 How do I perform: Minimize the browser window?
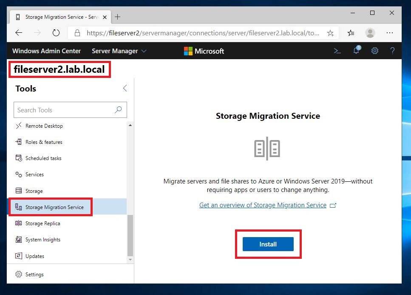[353, 13]
